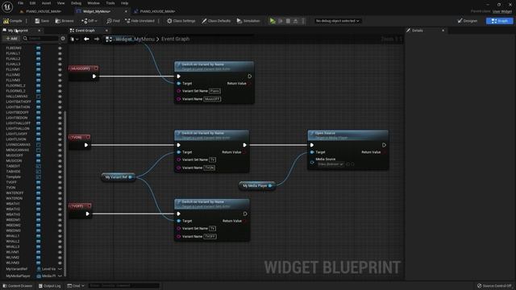Screen dimensions: 516x290
Task: Open the Debug menu
Action: coord(76,3)
